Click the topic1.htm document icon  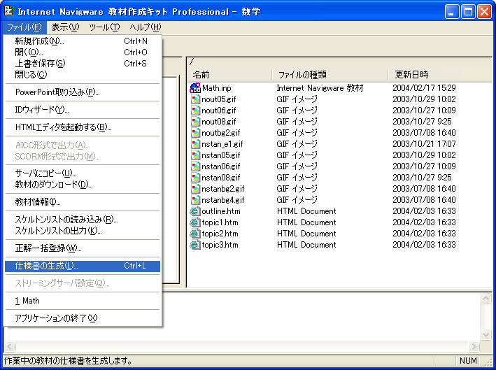[195, 222]
